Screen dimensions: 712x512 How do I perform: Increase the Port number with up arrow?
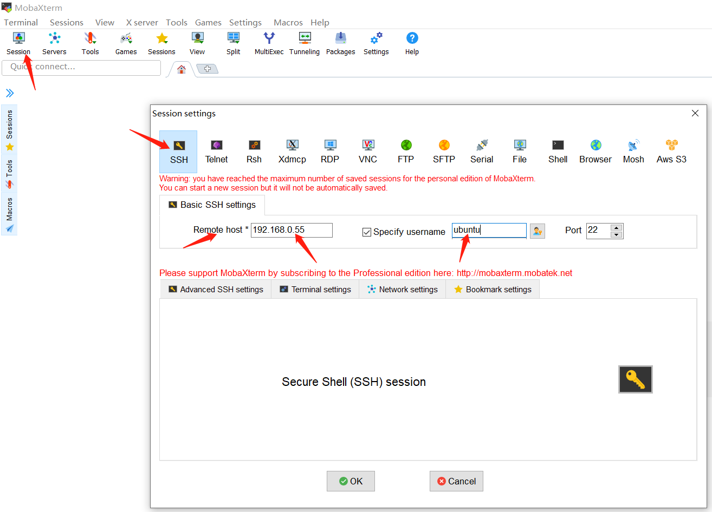616,227
